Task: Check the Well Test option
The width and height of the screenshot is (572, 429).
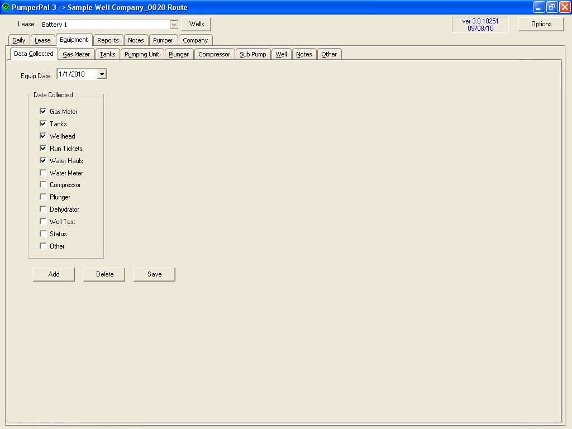Action: [x=43, y=221]
